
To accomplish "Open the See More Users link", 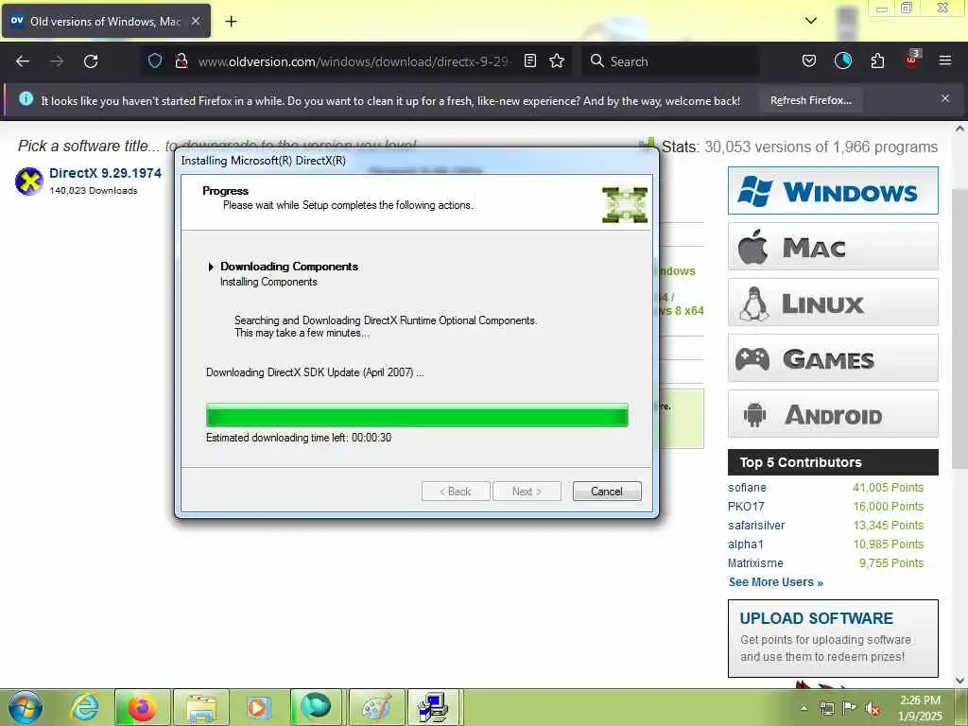I will click(x=776, y=582).
